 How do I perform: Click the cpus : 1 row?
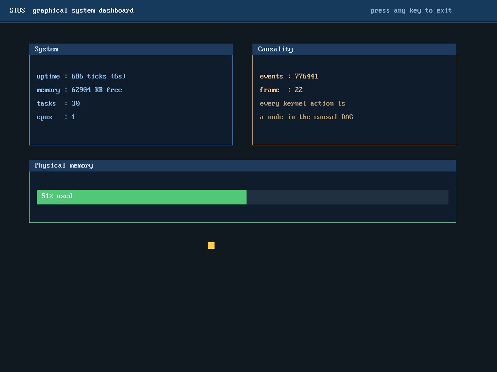click(x=56, y=117)
